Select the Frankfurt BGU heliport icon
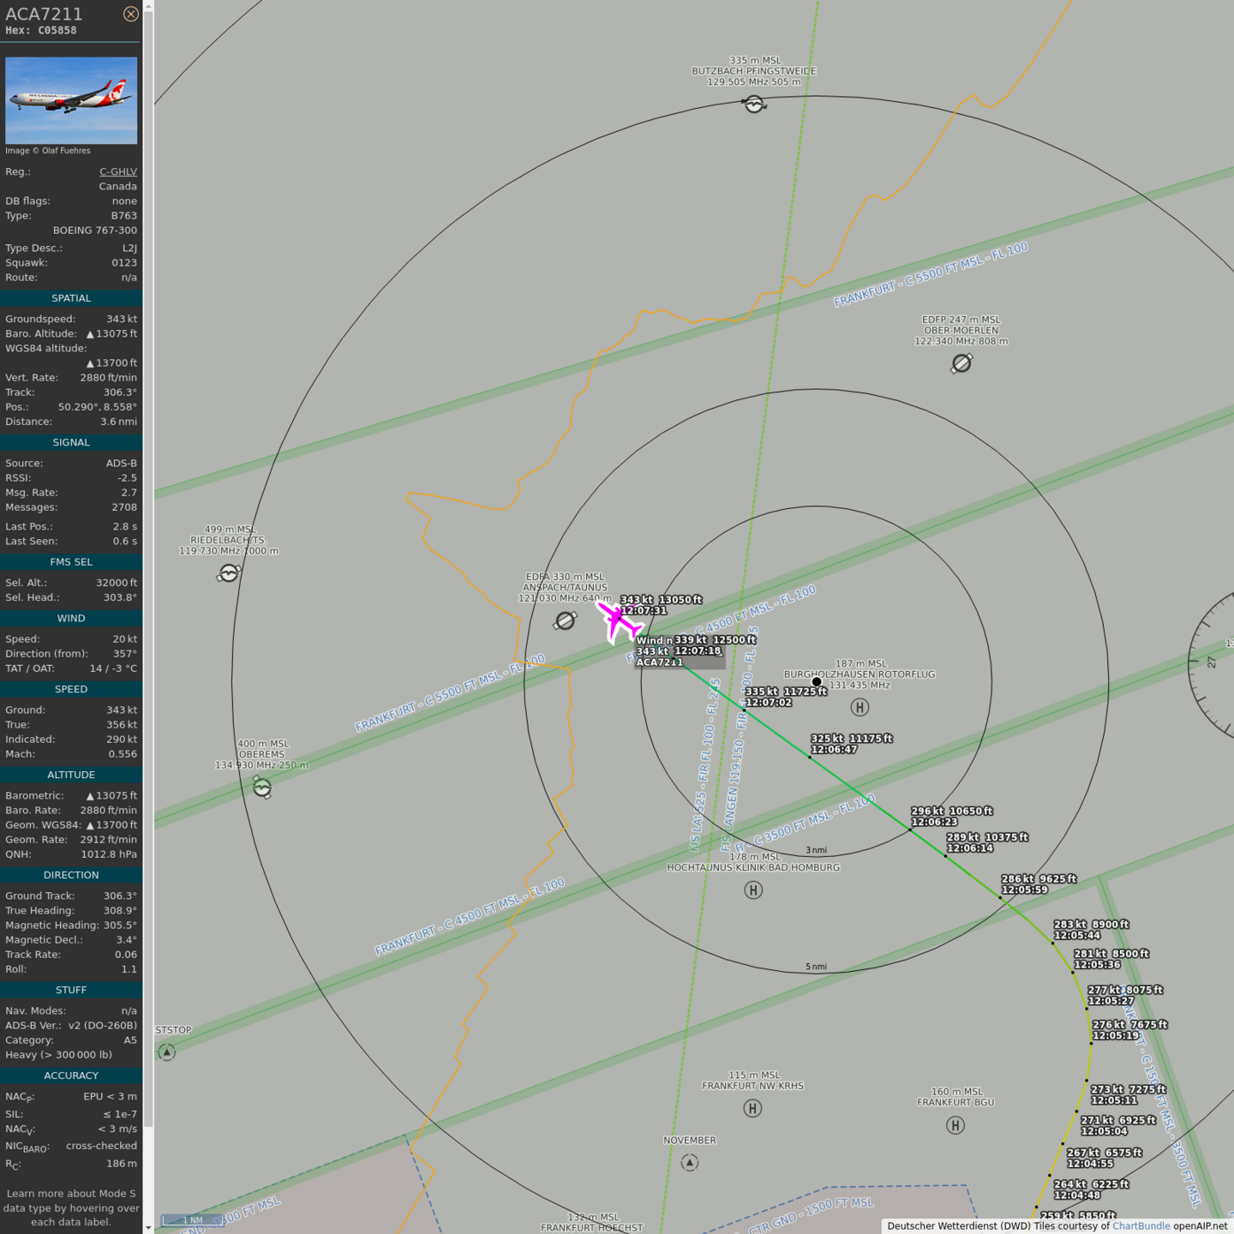The height and width of the screenshot is (1234, 1234). [x=955, y=1125]
